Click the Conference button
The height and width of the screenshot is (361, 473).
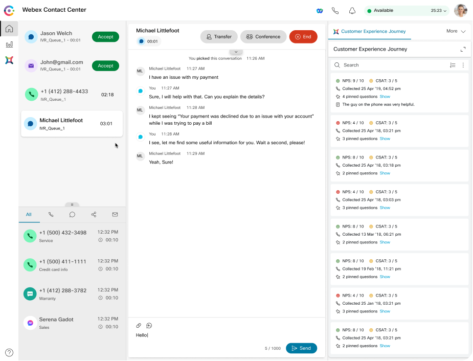click(x=263, y=37)
